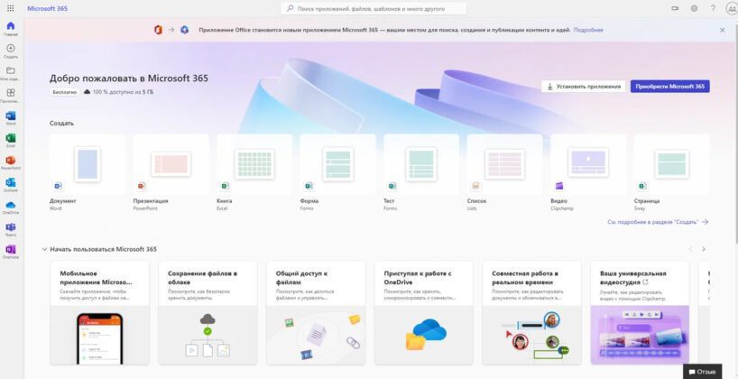The width and height of the screenshot is (738, 379).
Task: Click the meeting camera icon in header
Action: tap(676, 8)
